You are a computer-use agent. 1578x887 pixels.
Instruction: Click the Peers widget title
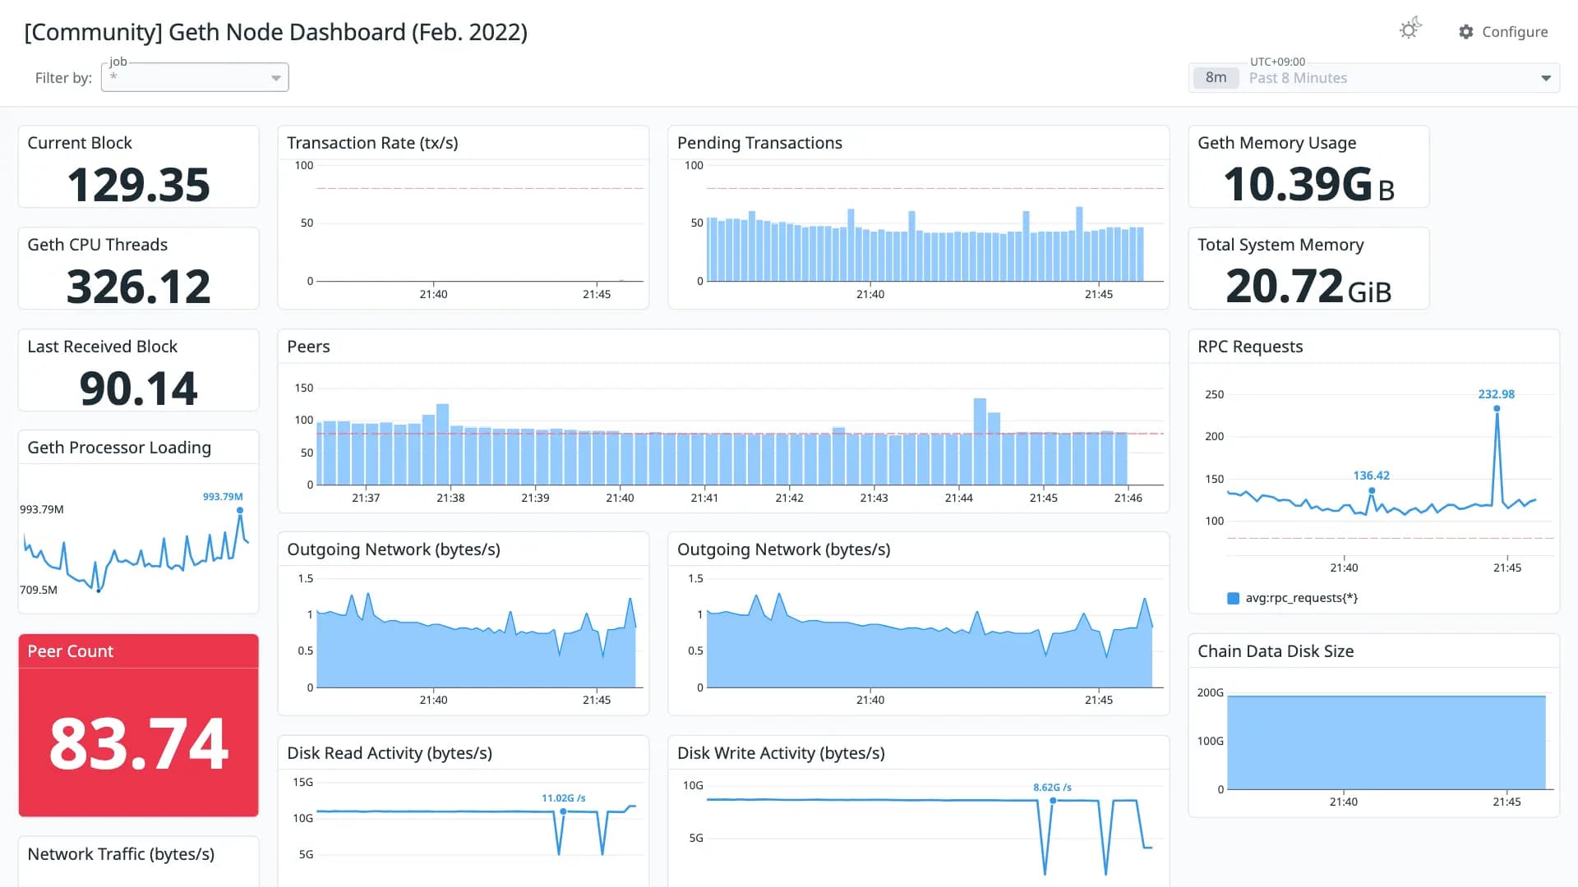pyautogui.click(x=308, y=347)
